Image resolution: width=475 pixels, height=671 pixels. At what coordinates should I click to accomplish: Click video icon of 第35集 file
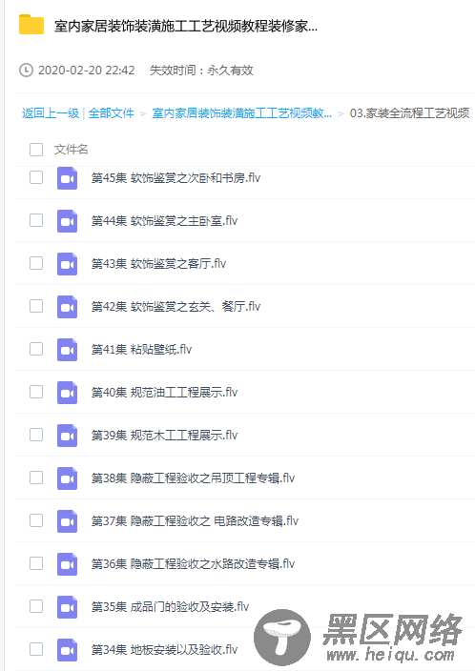tap(68, 606)
